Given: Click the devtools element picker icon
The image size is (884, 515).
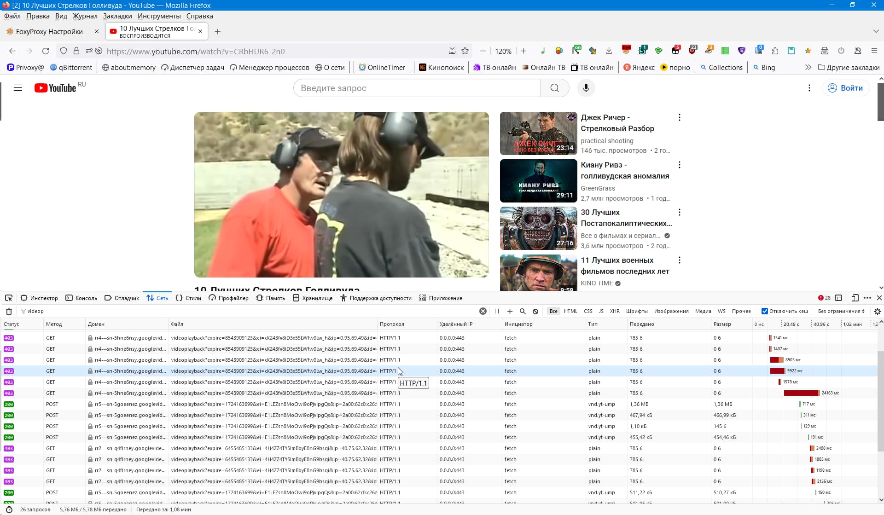Looking at the screenshot, I should click(x=9, y=298).
